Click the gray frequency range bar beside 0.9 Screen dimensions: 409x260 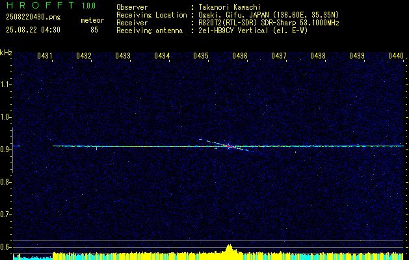pyautogui.click(x=12, y=150)
